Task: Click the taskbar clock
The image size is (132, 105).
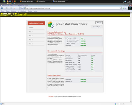Action: [129, 2]
